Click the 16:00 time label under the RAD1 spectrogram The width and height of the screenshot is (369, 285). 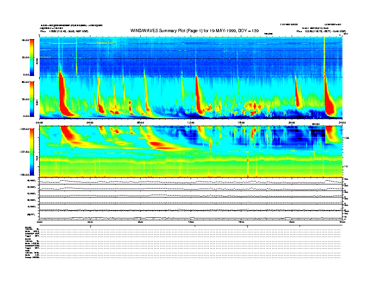[x=241, y=122]
